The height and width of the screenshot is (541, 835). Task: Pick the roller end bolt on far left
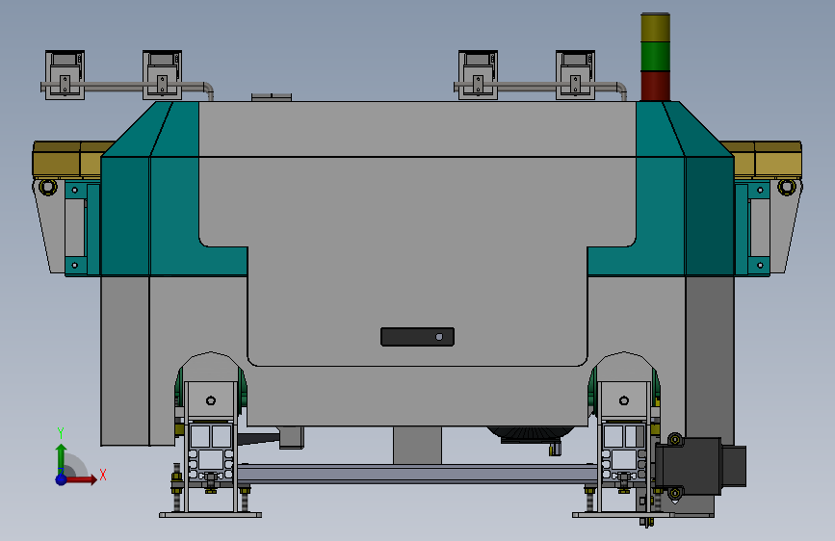[48, 187]
